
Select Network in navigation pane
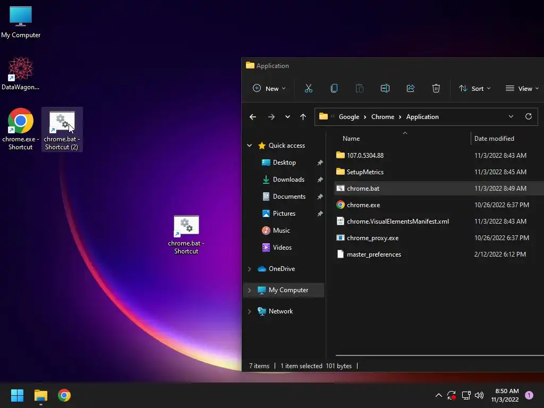(x=280, y=311)
